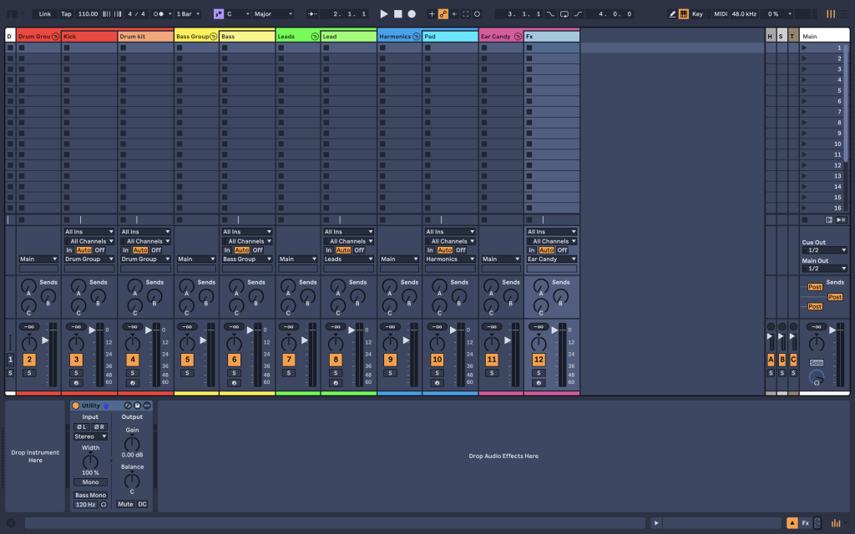
Task: Open the Major scale mode dropdown
Action: pyautogui.click(x=273, y=14)
